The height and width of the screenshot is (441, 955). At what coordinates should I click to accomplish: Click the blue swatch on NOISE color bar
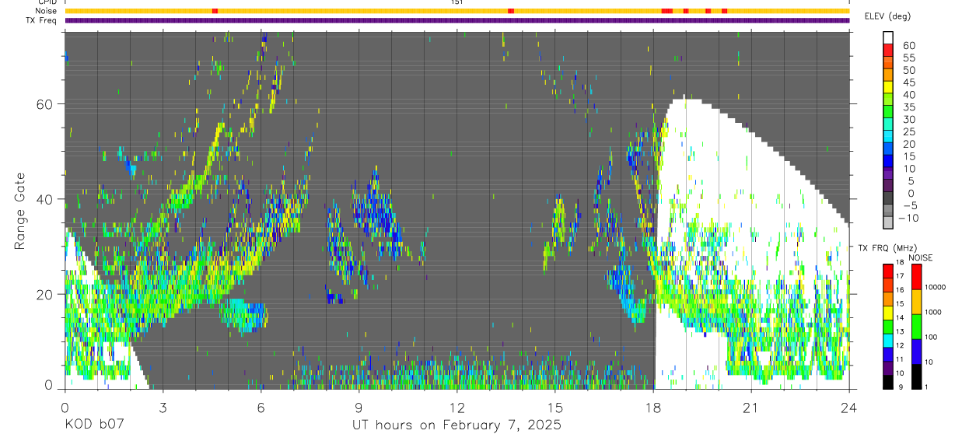pyautogui.click(x=917, y=352)
